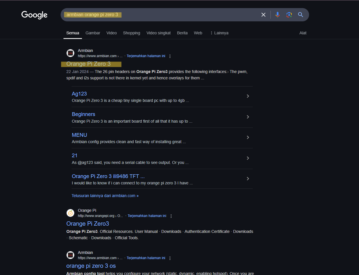Expand the MENU sitelink chevron

[248, 138]
